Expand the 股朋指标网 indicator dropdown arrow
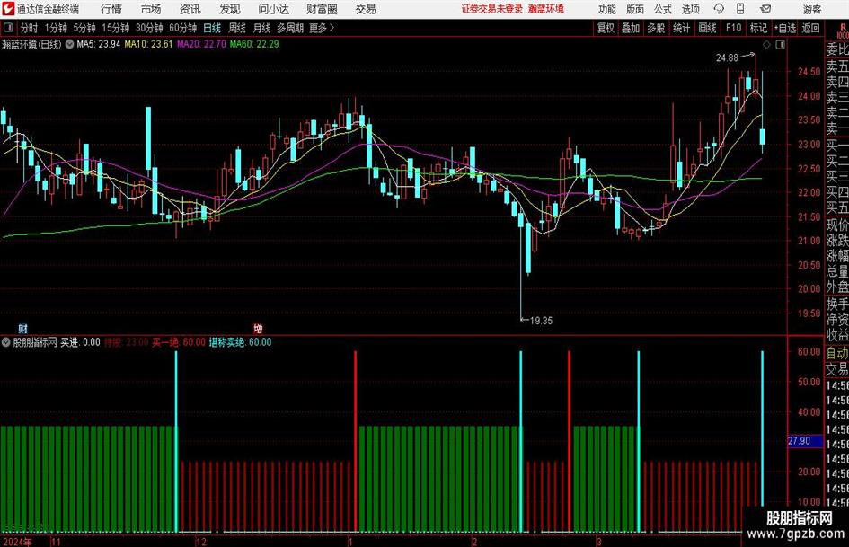 [x=6, y=342]
